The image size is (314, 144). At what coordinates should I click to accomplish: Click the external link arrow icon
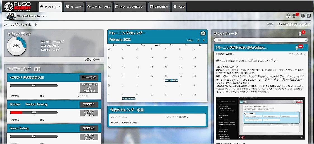click(309, 16)
